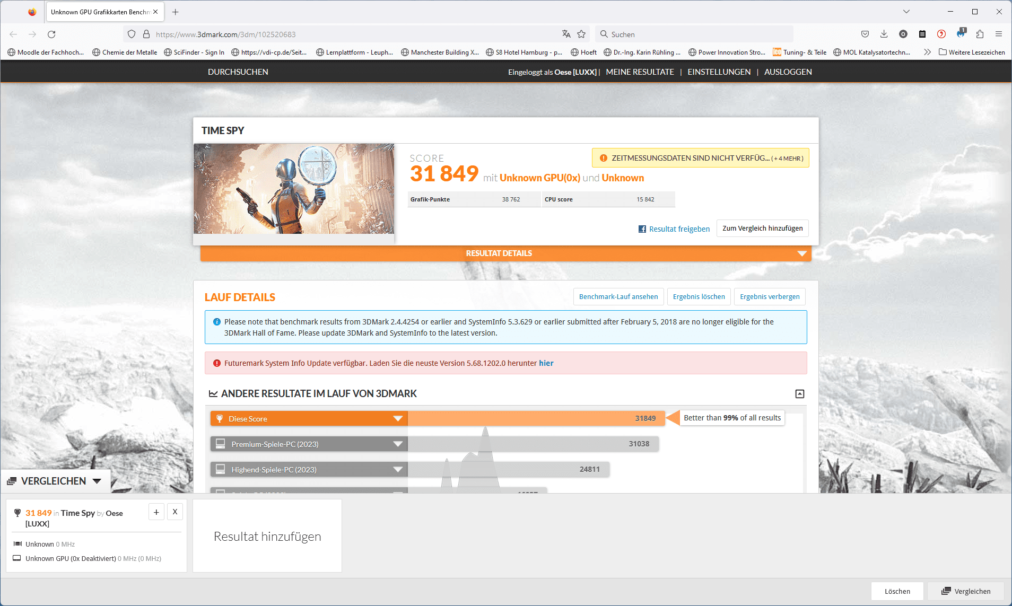Click the yellow warning icon in Zeitmessungsdaten banner

point(603,158)
